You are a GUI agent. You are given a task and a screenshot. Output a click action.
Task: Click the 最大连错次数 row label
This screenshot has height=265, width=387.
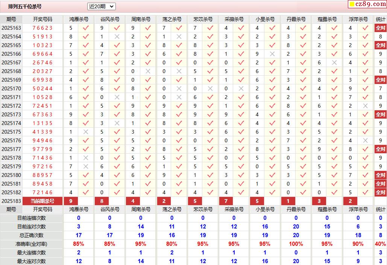point(31,253)
